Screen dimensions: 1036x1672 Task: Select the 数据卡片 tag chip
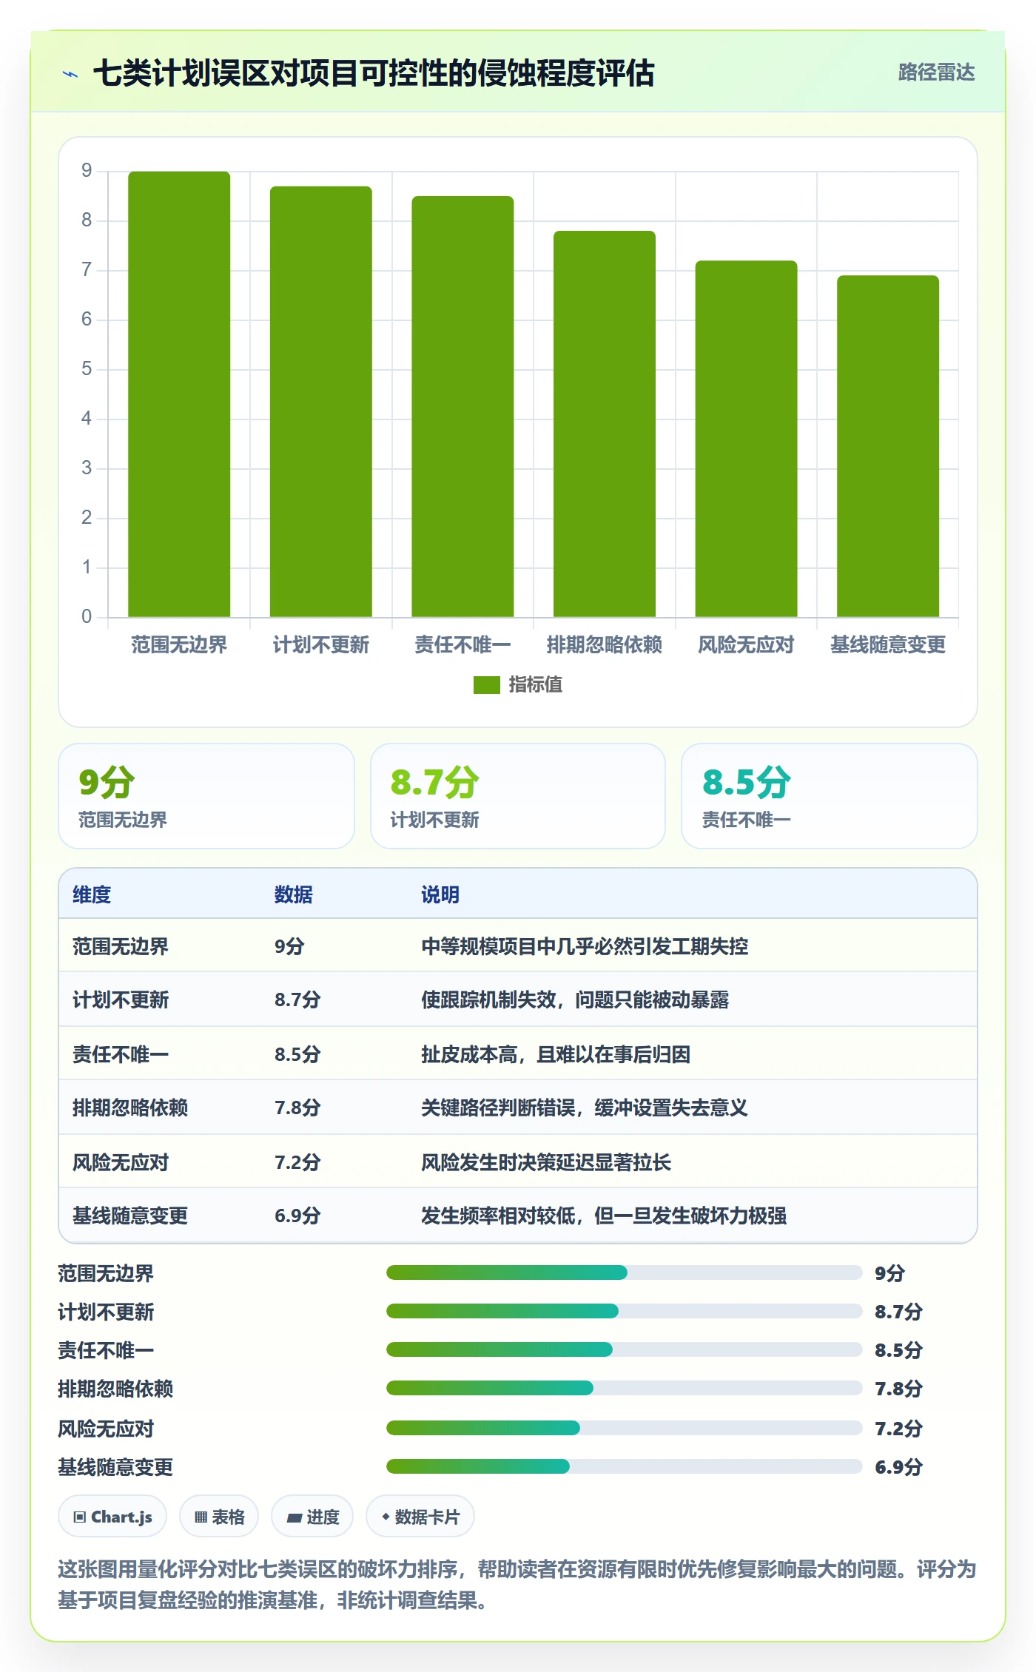(420, 1517)
